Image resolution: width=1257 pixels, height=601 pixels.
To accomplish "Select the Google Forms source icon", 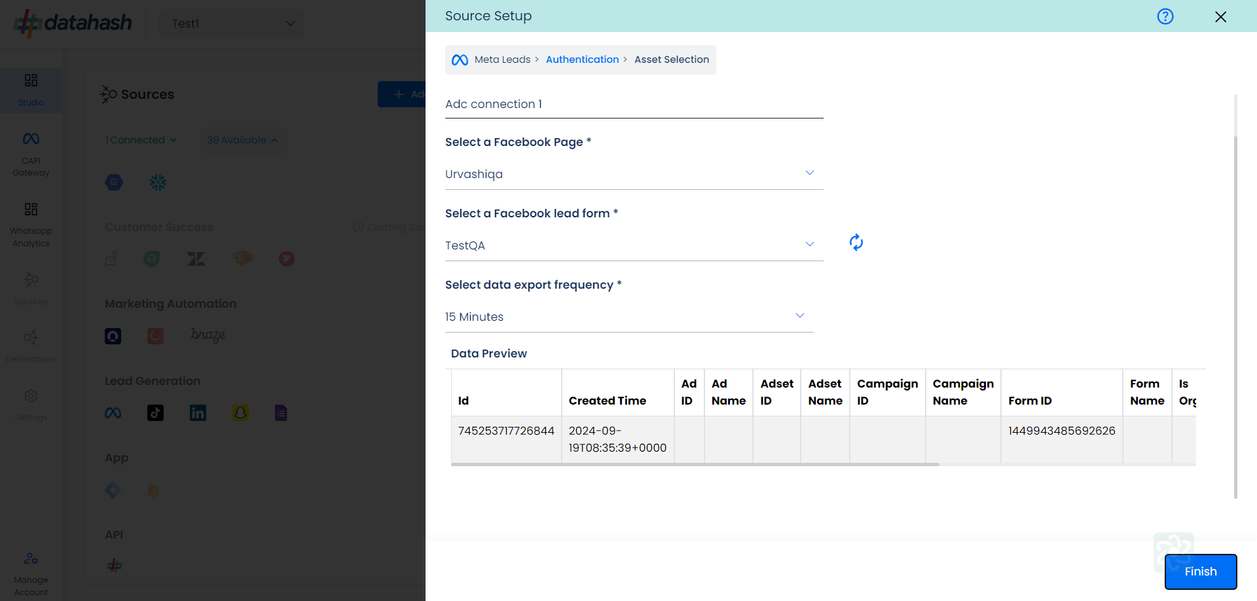I will tap(281, 412).
